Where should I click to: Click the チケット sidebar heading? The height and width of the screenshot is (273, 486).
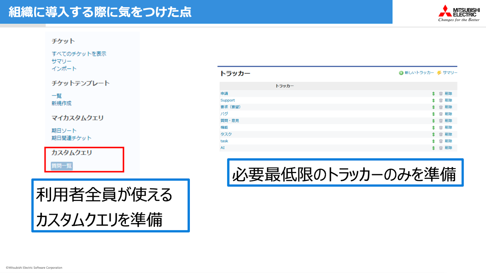[63, 41]
